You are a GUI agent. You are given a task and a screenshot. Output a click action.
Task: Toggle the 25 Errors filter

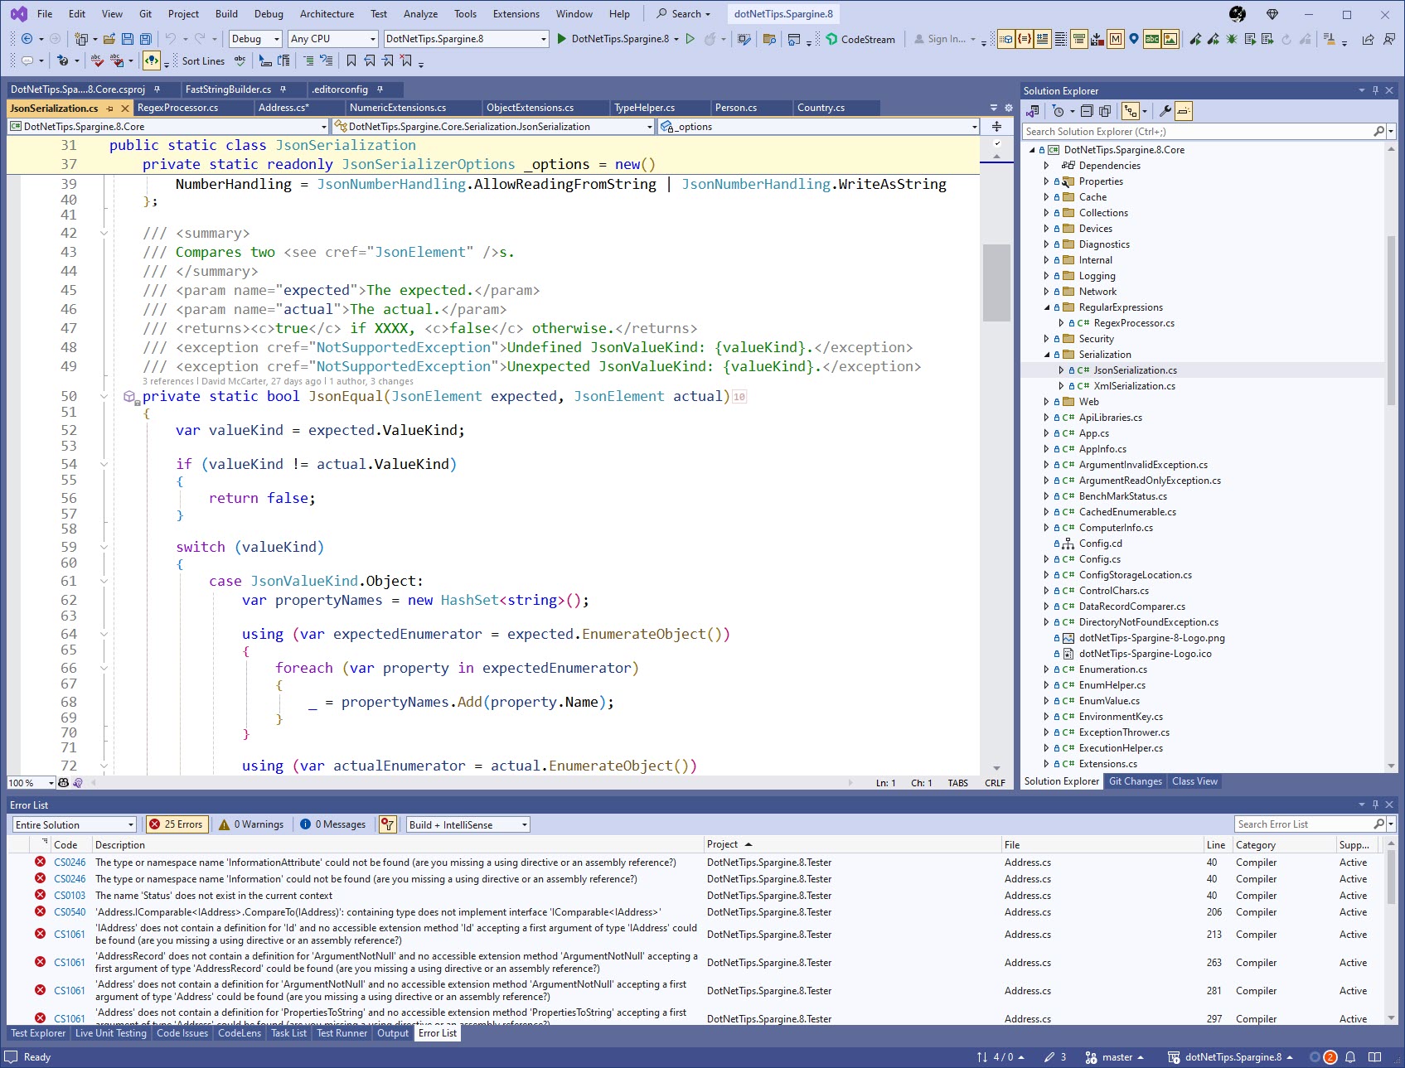tap(176, 824)
